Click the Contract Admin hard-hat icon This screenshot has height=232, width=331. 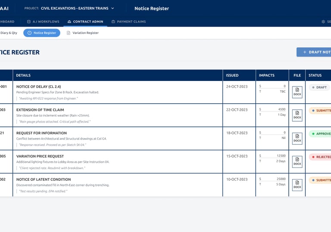[69, 22]
